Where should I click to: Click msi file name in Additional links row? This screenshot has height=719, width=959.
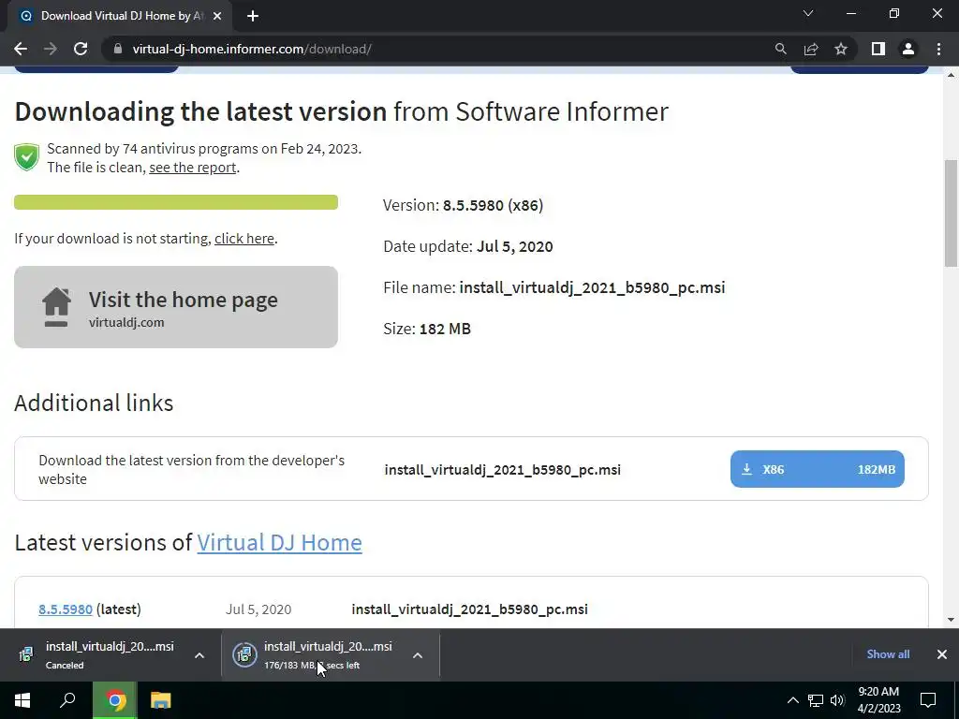point(503,470)
